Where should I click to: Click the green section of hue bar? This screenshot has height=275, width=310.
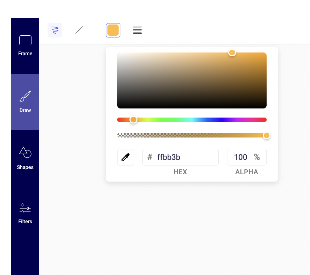pyautogui.click(x=168, y=120)
